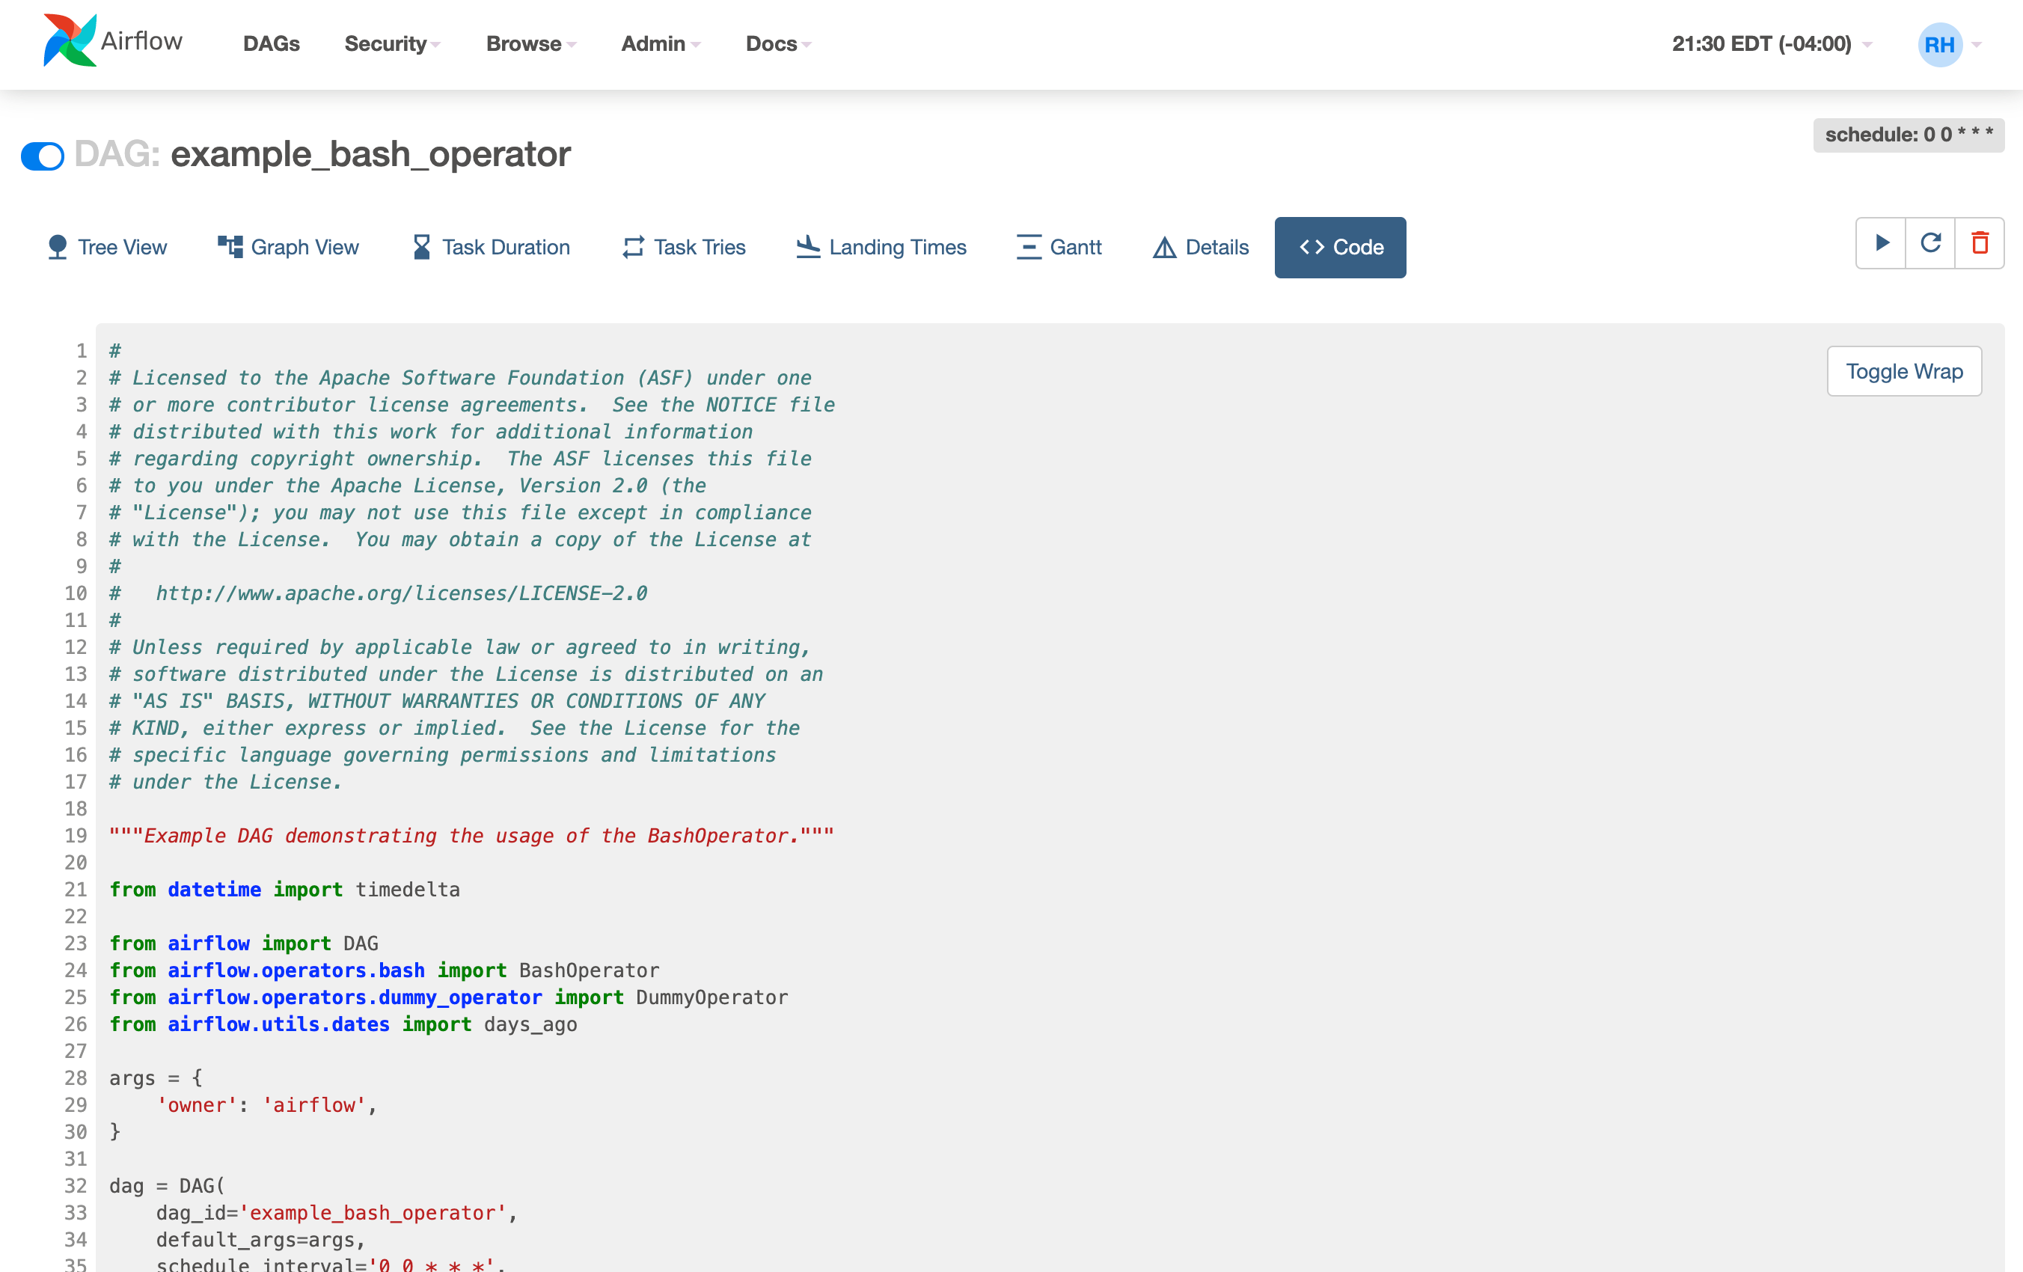This screenshot has height=1272, width=2023.
Task: Select the Gantt tab icon
Action: pyautogui.click(x=1026, y=246)
